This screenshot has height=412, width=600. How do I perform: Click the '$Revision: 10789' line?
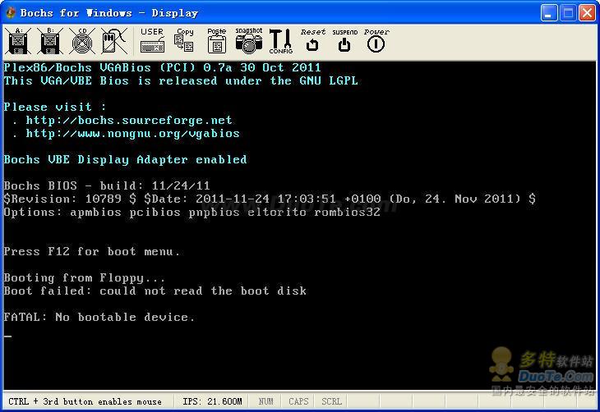coord(270,199)
